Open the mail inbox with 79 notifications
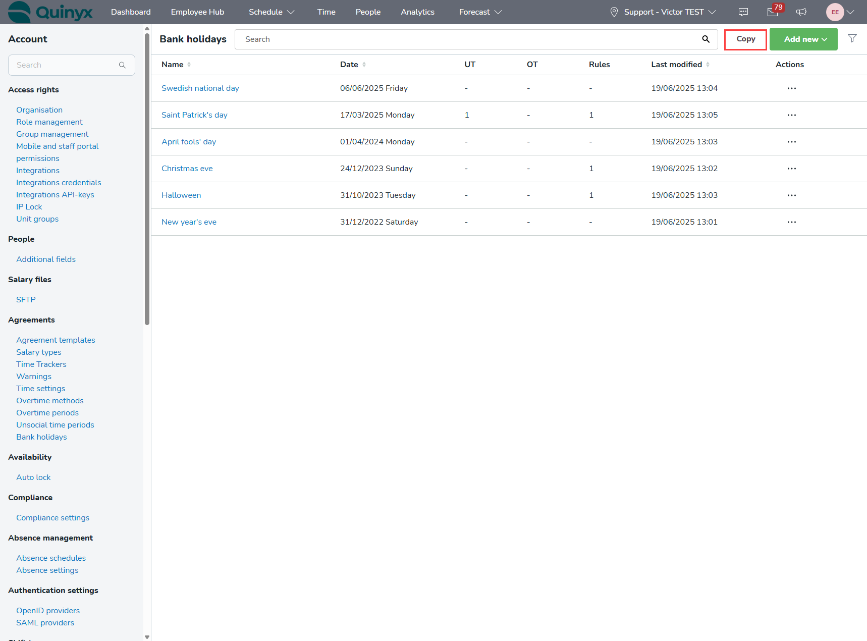 click(x=773, y=12)
